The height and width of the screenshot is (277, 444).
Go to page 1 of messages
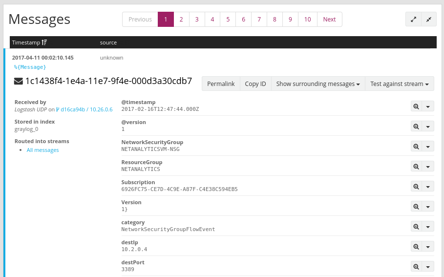tap(166, 19)
